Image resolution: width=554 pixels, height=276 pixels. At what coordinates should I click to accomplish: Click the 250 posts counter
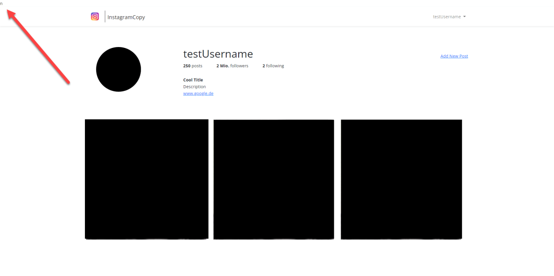193,65
